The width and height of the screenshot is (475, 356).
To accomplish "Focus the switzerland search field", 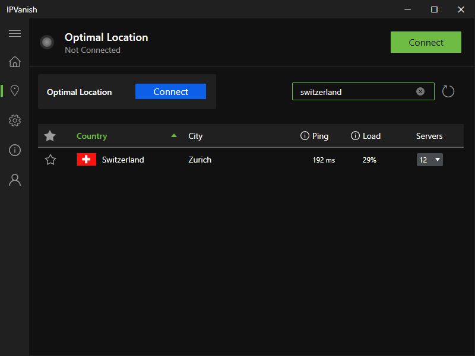I will [x=363, y=91].
